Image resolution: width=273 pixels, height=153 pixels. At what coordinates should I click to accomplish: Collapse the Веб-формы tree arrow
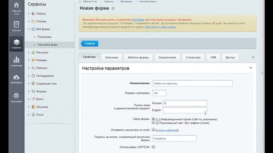pos(29,29)
